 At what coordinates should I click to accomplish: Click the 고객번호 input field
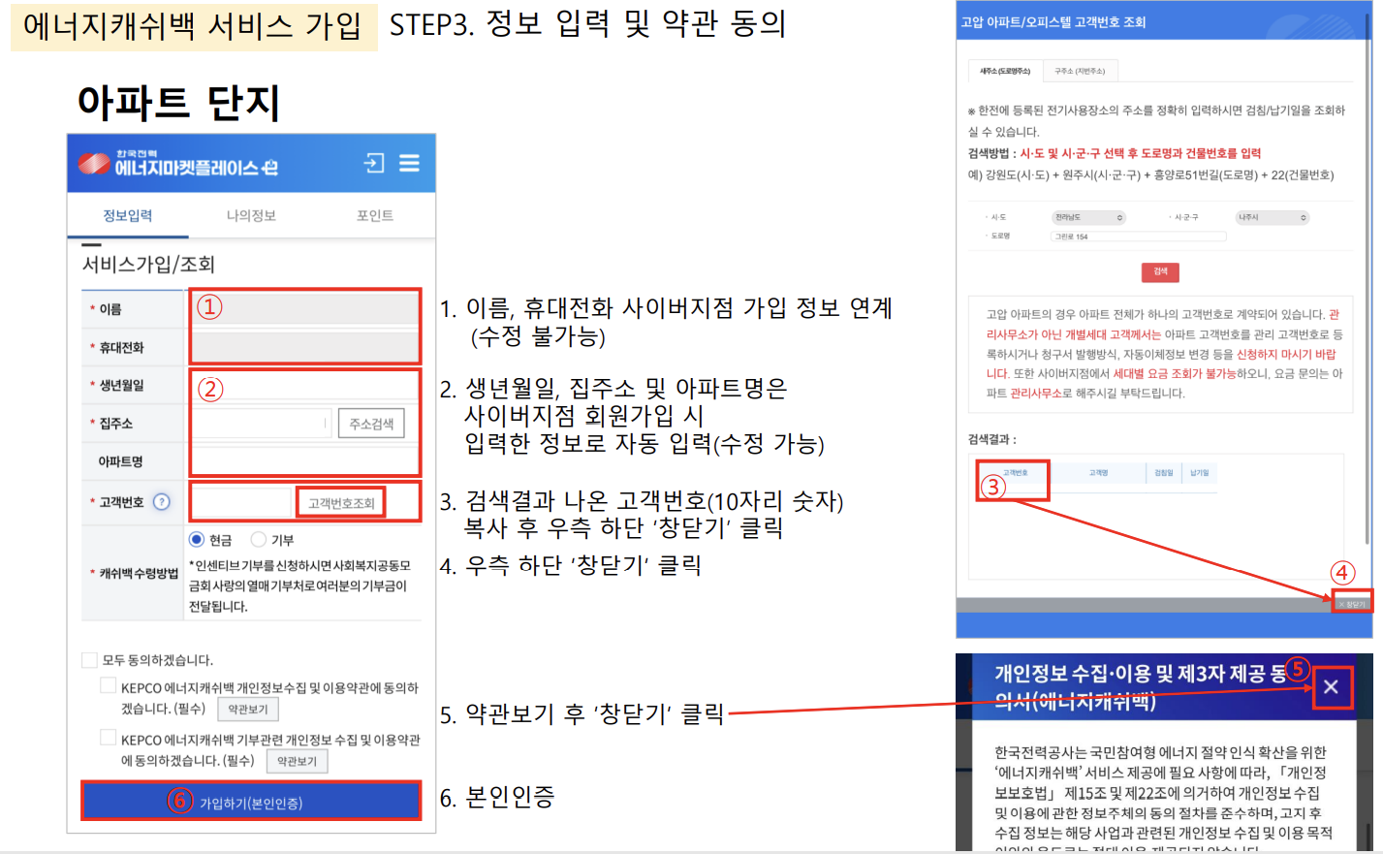pyautogui.click(x=242, y=503)
